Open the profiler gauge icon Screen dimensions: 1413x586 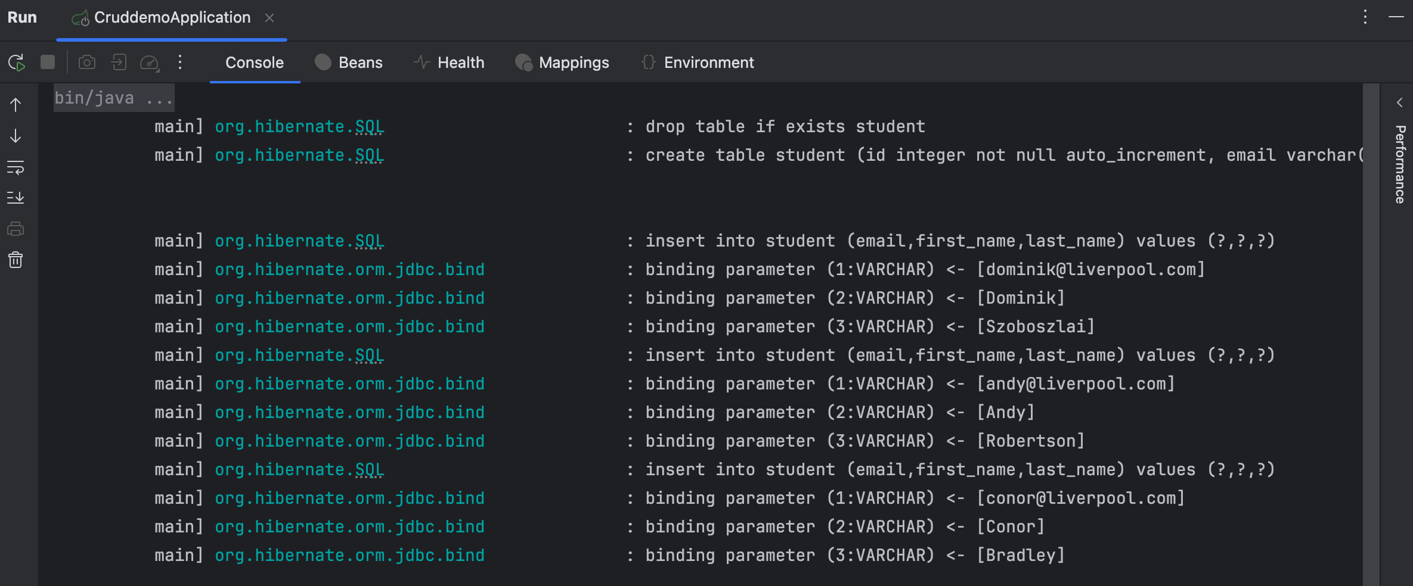click(x=149, y=63)
